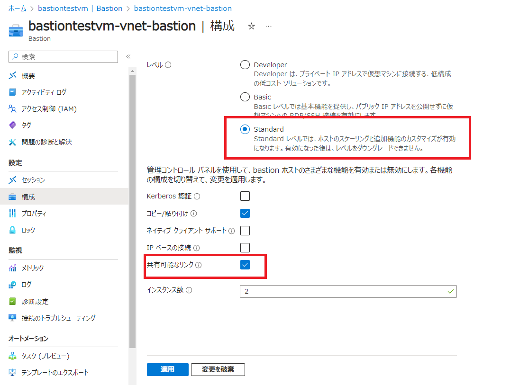Click info icon beside ネイティブ クライアント サポート

232,231
